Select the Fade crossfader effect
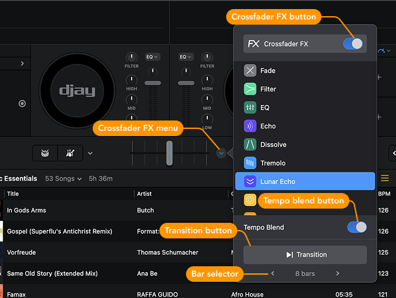 [x=267, y=71]
